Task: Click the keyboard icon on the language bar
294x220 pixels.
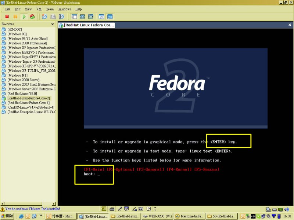Action: click(112, 209)
